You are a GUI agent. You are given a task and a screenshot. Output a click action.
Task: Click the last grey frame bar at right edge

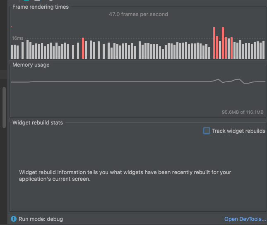(264, 50)
